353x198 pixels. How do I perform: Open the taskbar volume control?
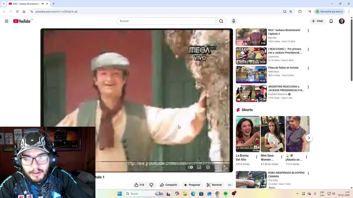click(x=333, y=194)
